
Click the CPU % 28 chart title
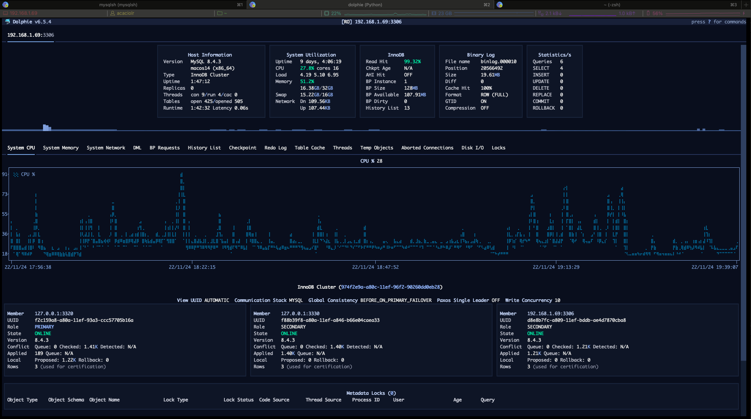click(x=371, y=161)
